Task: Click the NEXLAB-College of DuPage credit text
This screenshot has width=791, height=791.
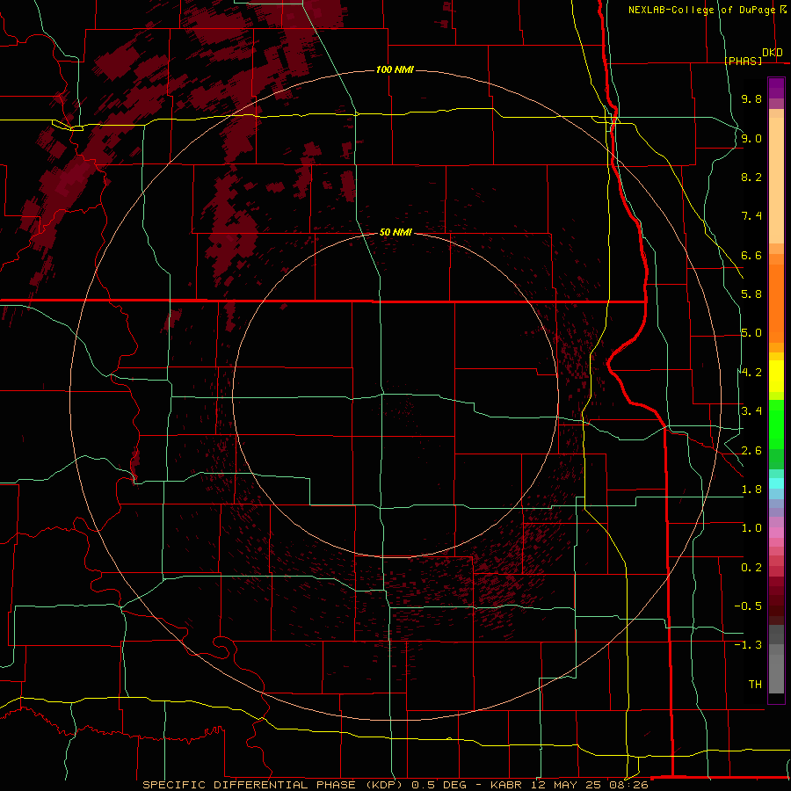Action: (702, 10)
